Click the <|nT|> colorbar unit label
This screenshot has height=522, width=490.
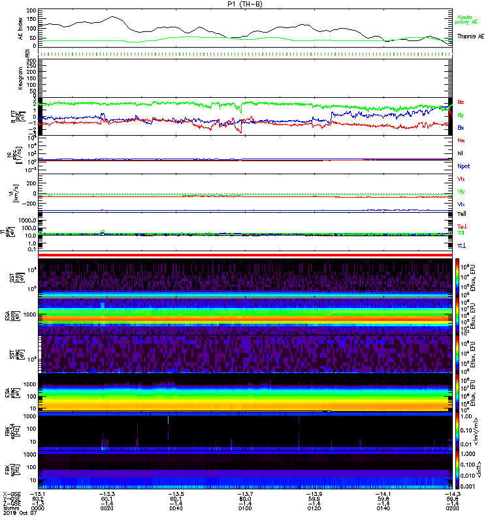pyautogui.click(x=478, y=469)
